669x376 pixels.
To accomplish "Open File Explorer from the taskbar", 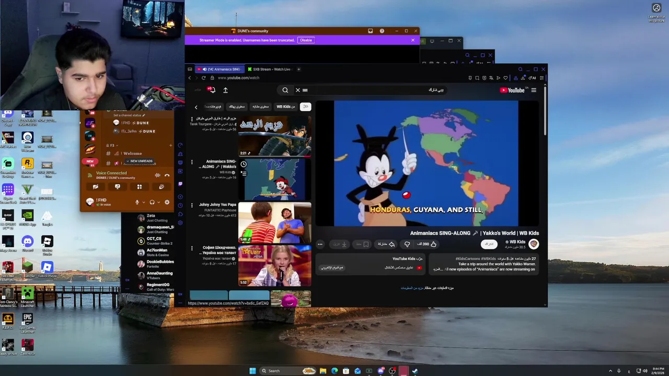I will [x=323, y=371].
